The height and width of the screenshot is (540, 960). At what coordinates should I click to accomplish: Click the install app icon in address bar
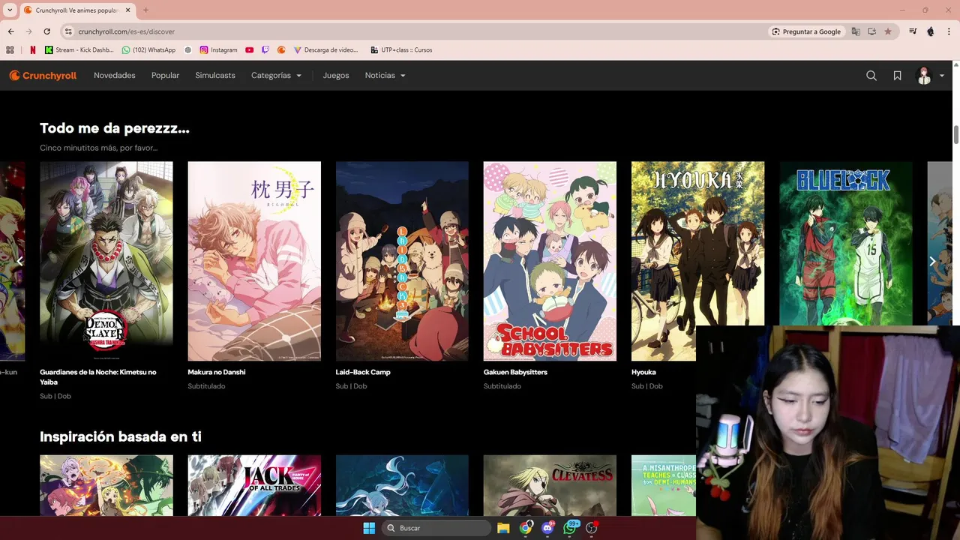coord(871,31)
